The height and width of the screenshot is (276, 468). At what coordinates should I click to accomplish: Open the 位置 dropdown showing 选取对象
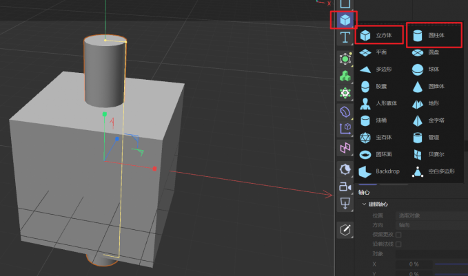point(431,215)
